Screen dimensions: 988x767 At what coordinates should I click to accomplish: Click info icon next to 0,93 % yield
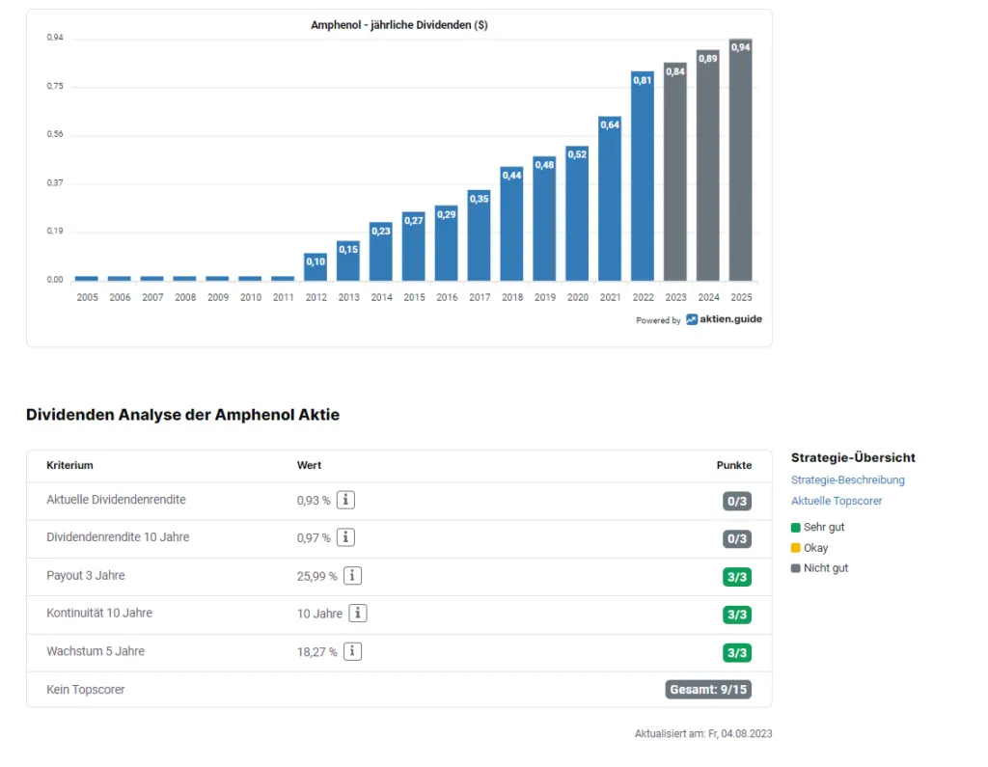tap(345, 500)
